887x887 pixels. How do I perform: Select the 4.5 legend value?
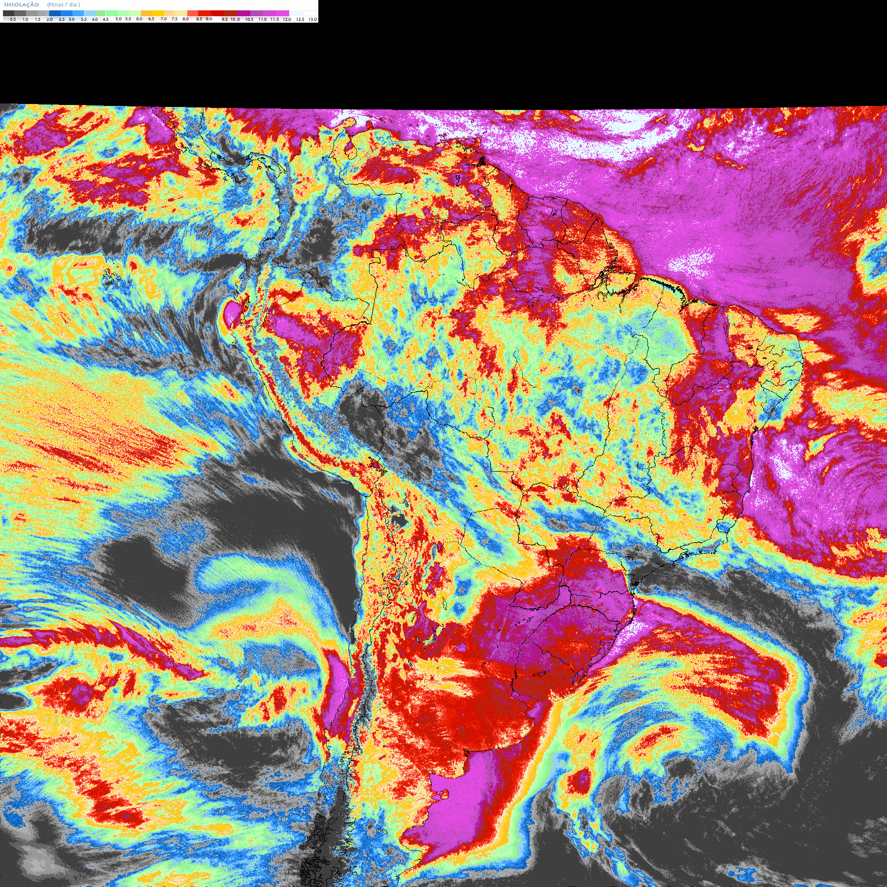[105, 19]
